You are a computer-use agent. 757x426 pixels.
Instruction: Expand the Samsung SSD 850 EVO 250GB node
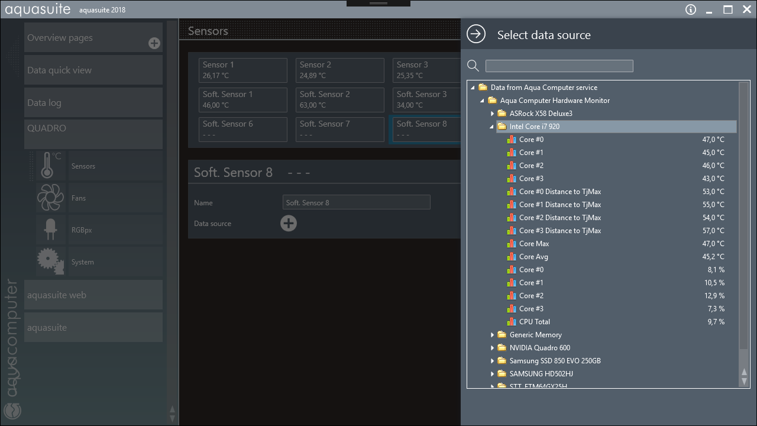492,361
